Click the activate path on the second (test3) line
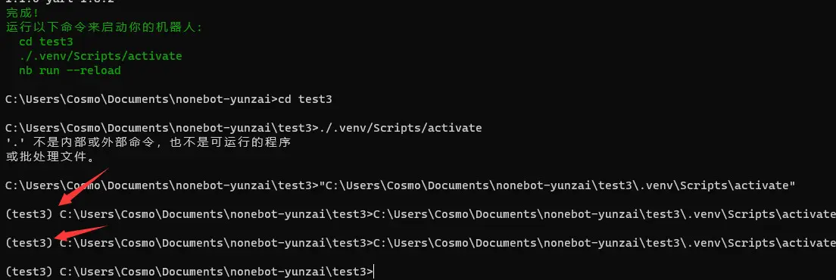 604,243
